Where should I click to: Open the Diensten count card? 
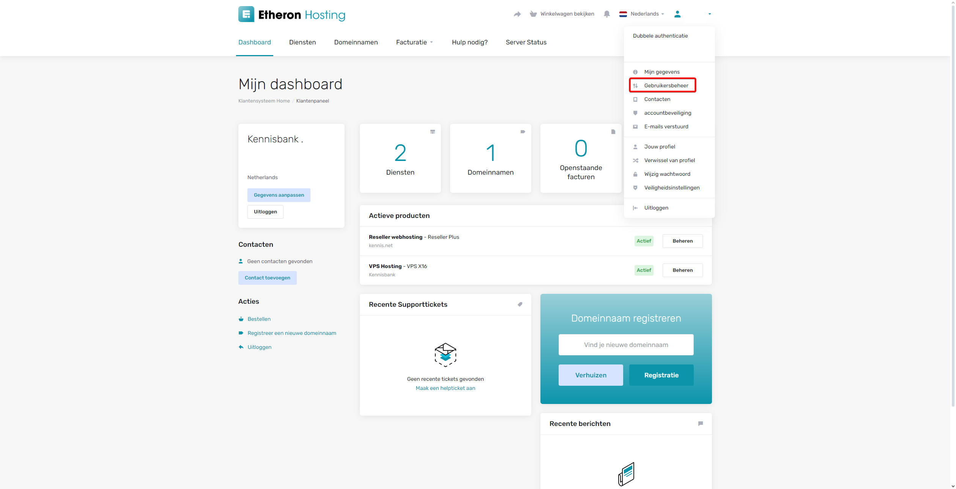pyautogui.click(x=400, y=159)
